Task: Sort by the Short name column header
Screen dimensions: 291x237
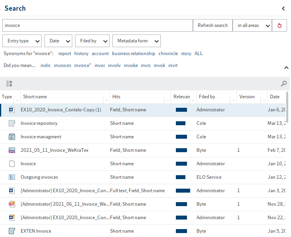Action: click(35, 97)
